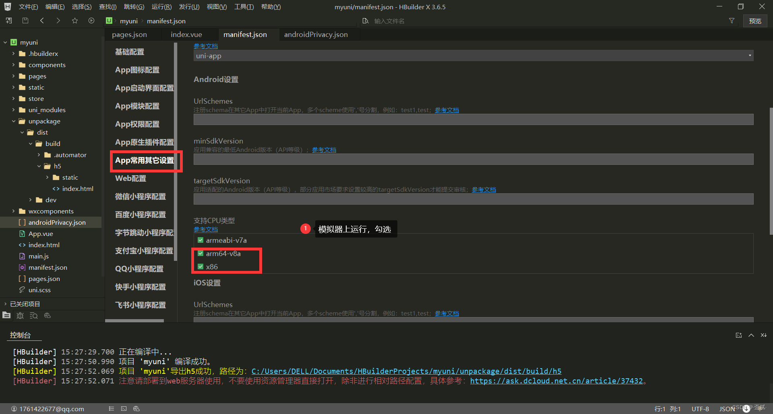This screenshot has height=414, width=773.
Task: Click the clear-and-scroll console icon
Action: coord(764,335)
